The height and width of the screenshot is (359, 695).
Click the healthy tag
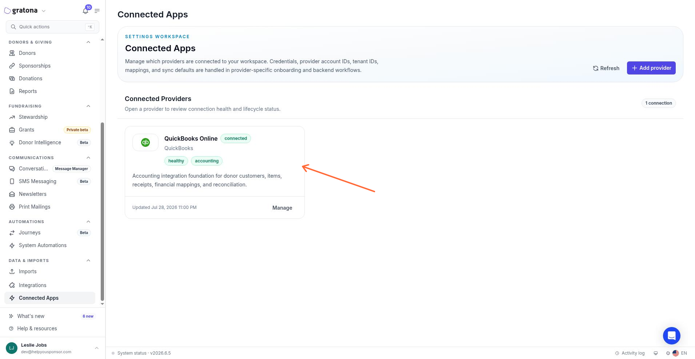(x=176, y=161)
